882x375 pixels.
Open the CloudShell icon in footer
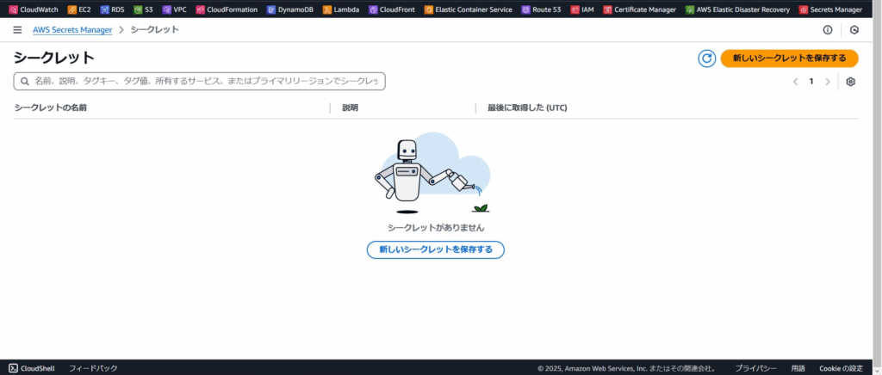click(x=15, y=368)
